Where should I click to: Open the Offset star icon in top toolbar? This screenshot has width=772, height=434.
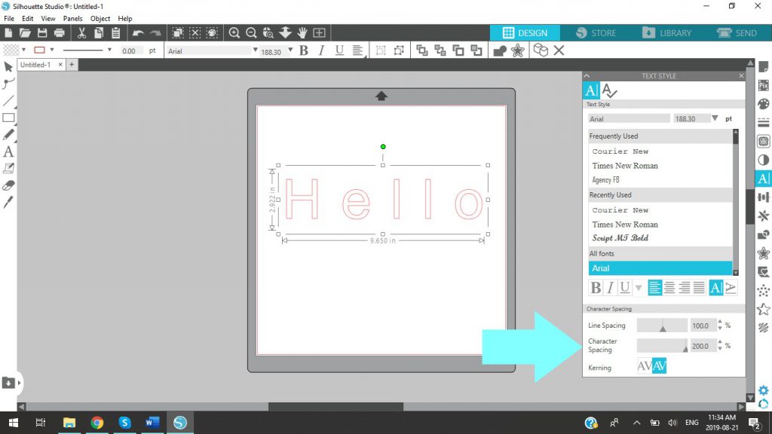click(x=517, y=50)
